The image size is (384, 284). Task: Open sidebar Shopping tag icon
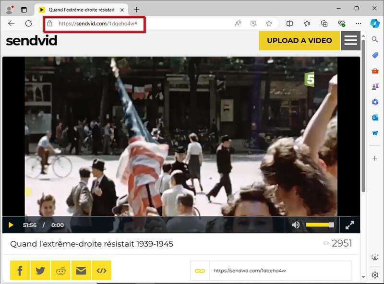coord(375,55)
